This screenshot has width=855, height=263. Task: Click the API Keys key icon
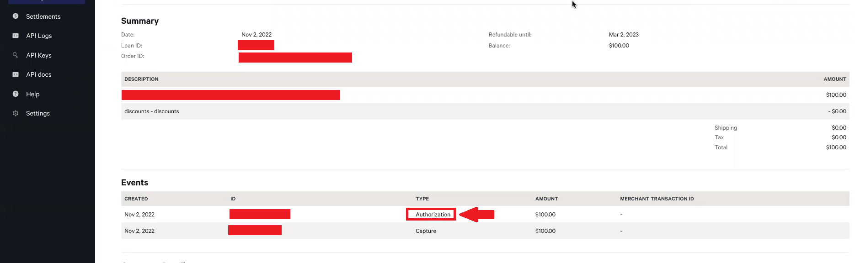point(16,55)
